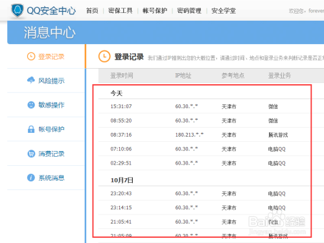This screenshot has height=243, width=324.
Task: Click the 02:29:51 login time entry
Action: click(x=121, y=163)
